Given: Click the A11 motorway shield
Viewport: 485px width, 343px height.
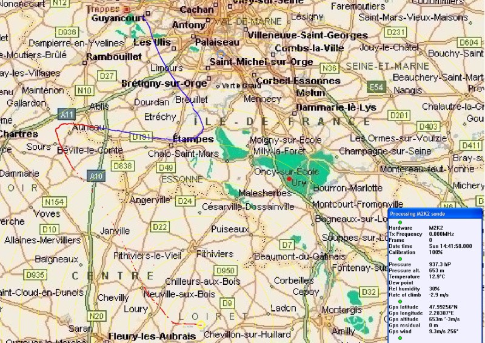Looking at the screenshot, I should 67,115.
